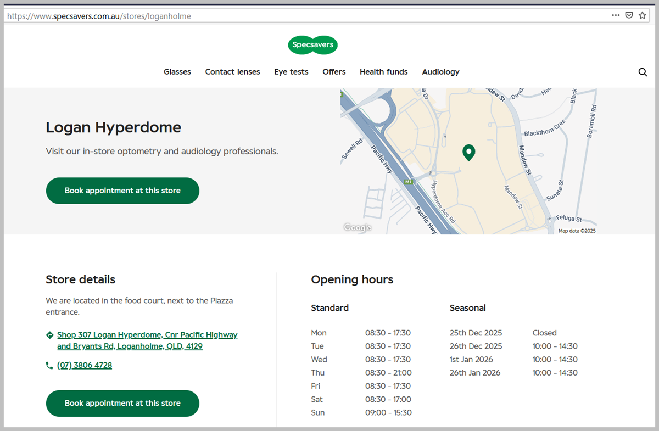The height and width of the screenshot is (431, 659).
Task: Go to Health funds section
Action: tap(383, 72)
